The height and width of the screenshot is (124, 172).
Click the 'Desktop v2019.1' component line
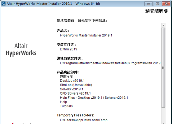pos(72,81)
